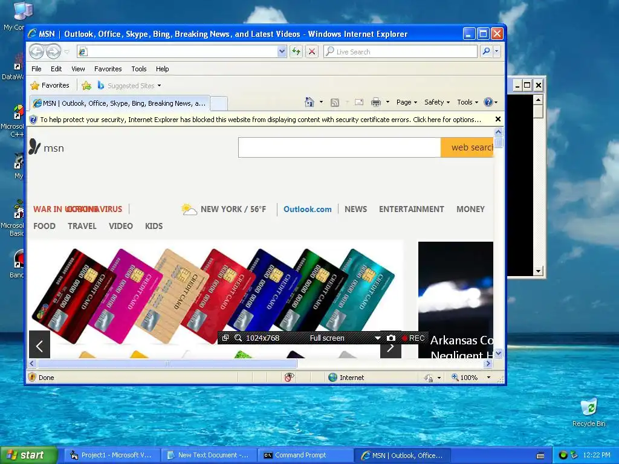Expand the recent pages dropdown arrow
619x464 pixels.
[x=66, y=52]
